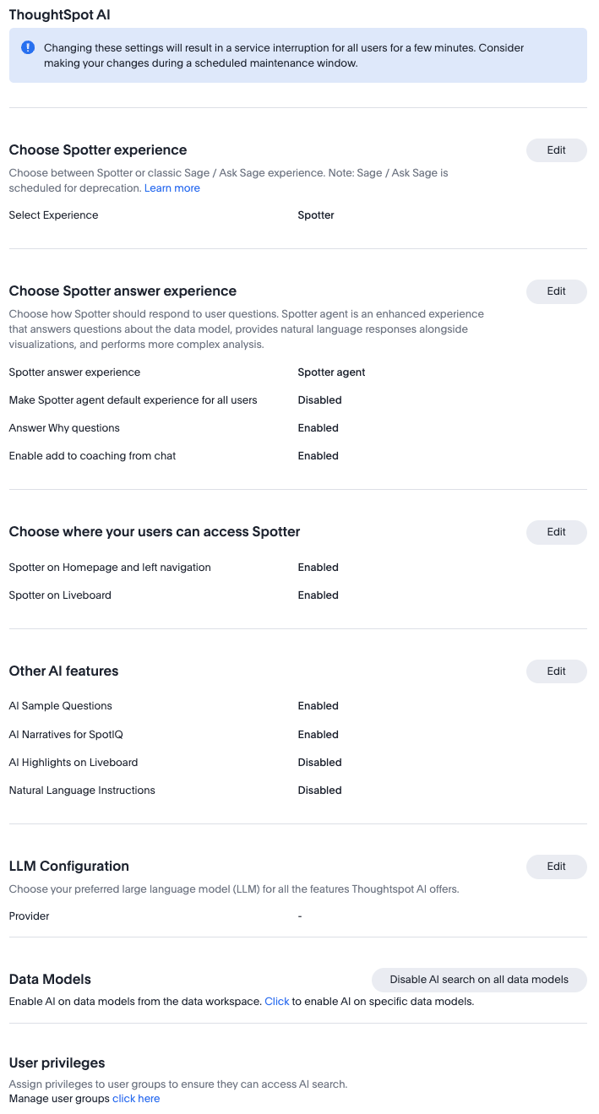Image resolution: width=599 pixels, height=1114 pixels.
Task: Open the Provider selection under LLM Configuration
Action: 300,916
